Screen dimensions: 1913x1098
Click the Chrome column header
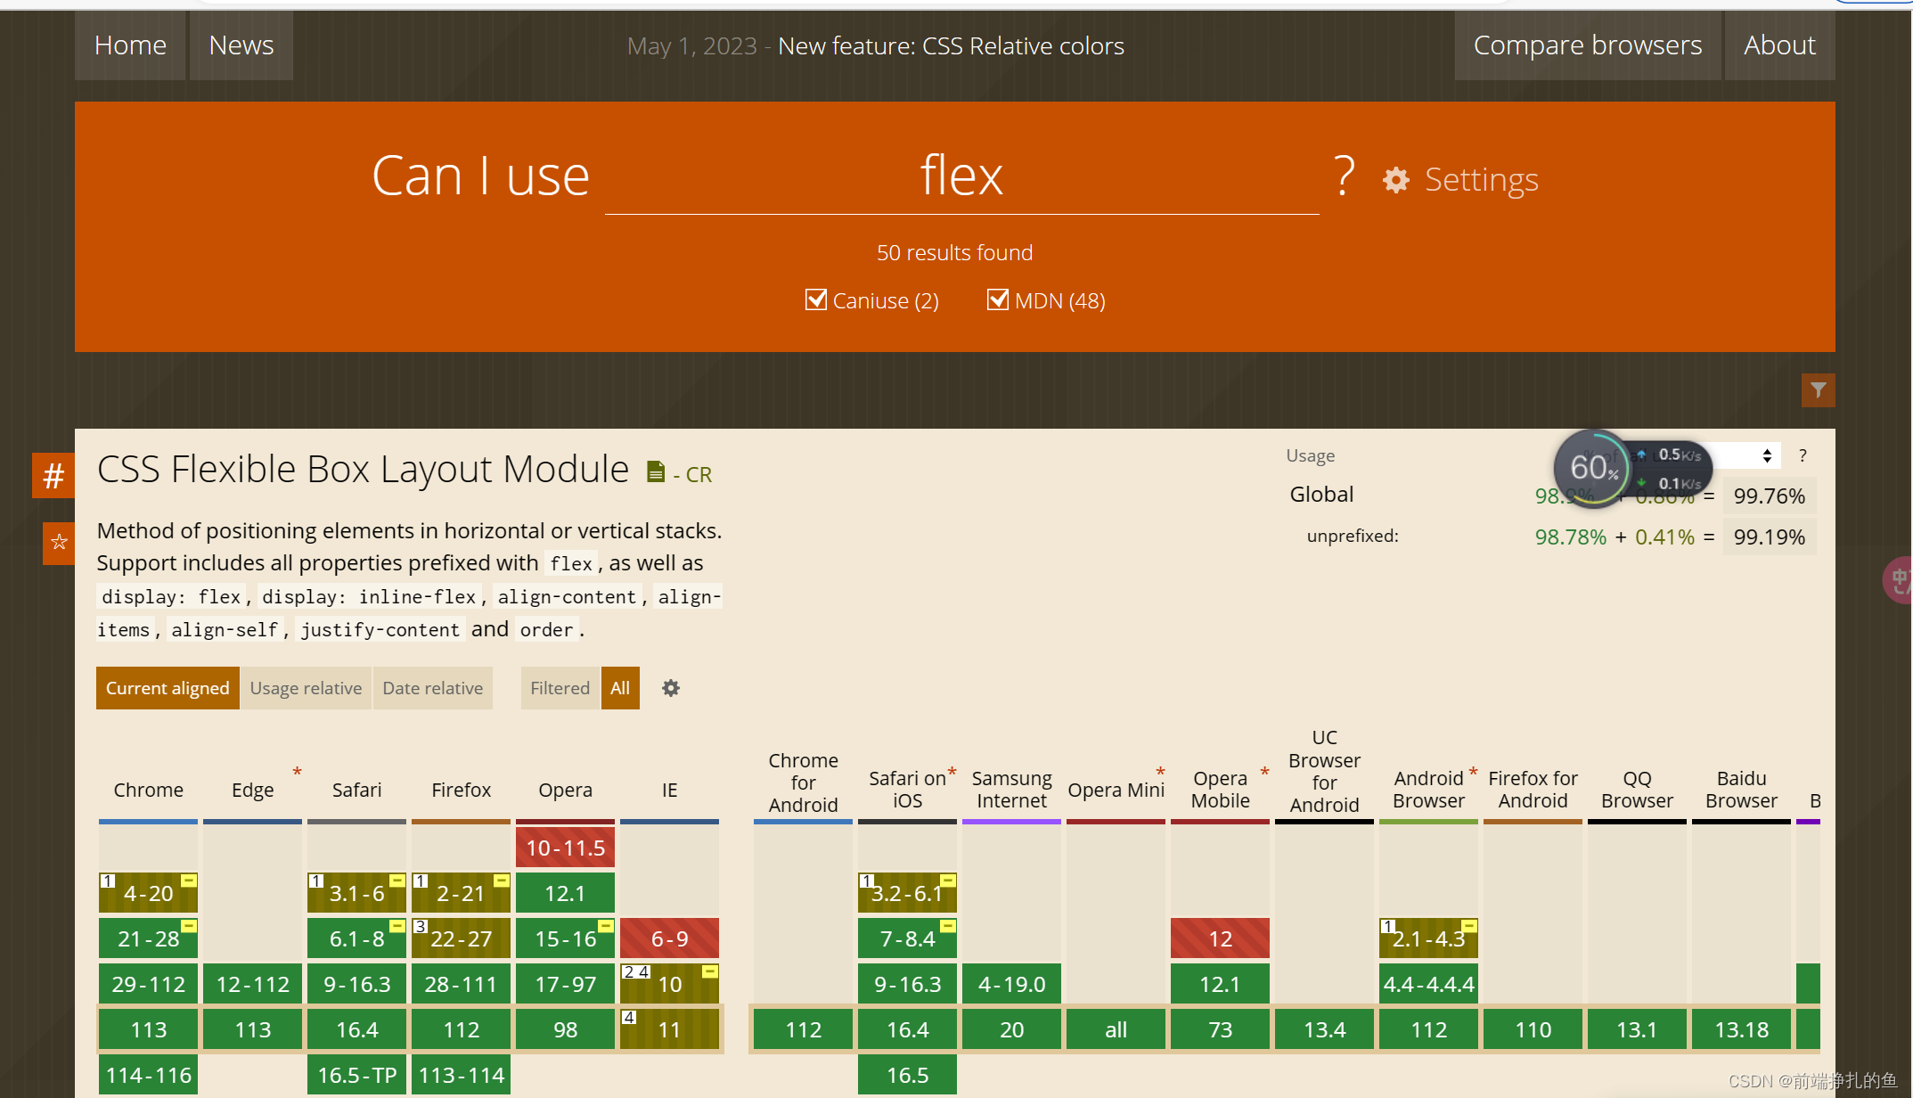click(148, 790)
